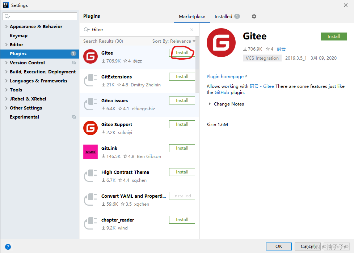Click the Gitea issues plug icon

point(90,104)
